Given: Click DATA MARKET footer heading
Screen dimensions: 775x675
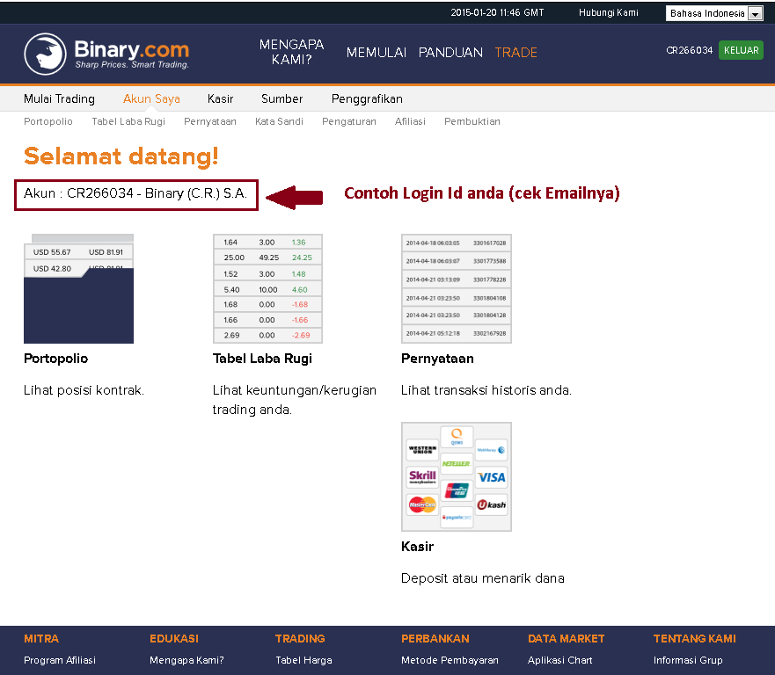Looking at the screenshot, I should [x=566, y=638].
